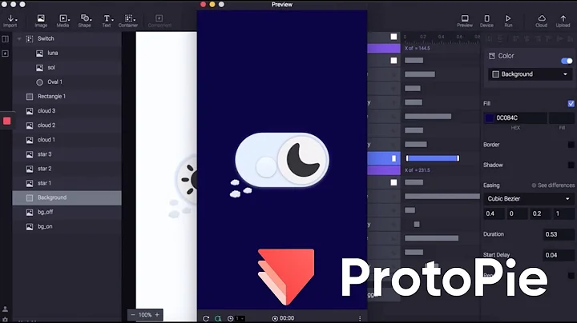Toggle the Border checkbox
Screen dimensions: 577x323
571,145
